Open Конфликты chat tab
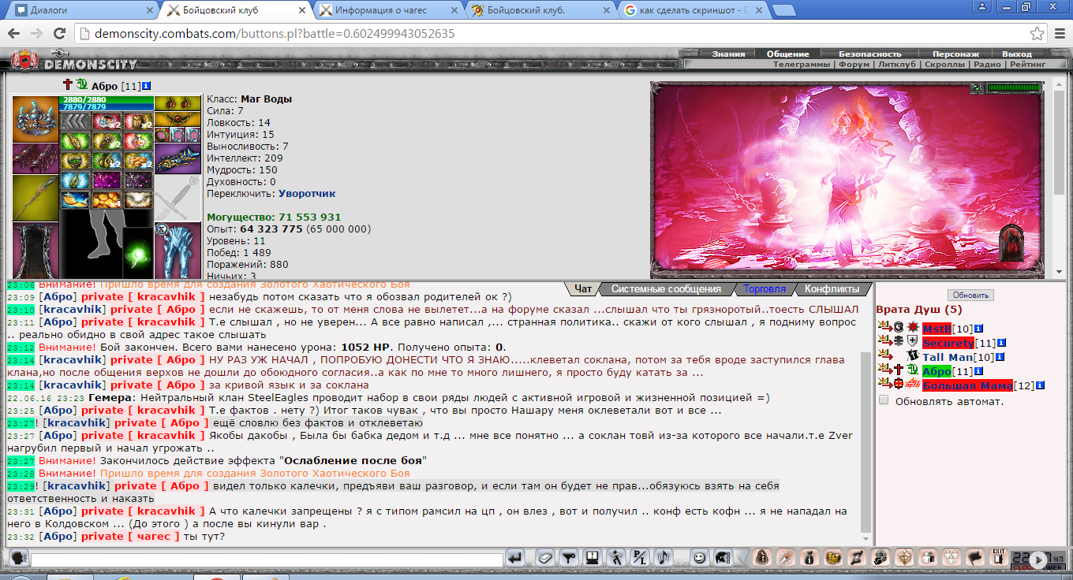Screen dimensions: 1073x580 coord(832,289)
